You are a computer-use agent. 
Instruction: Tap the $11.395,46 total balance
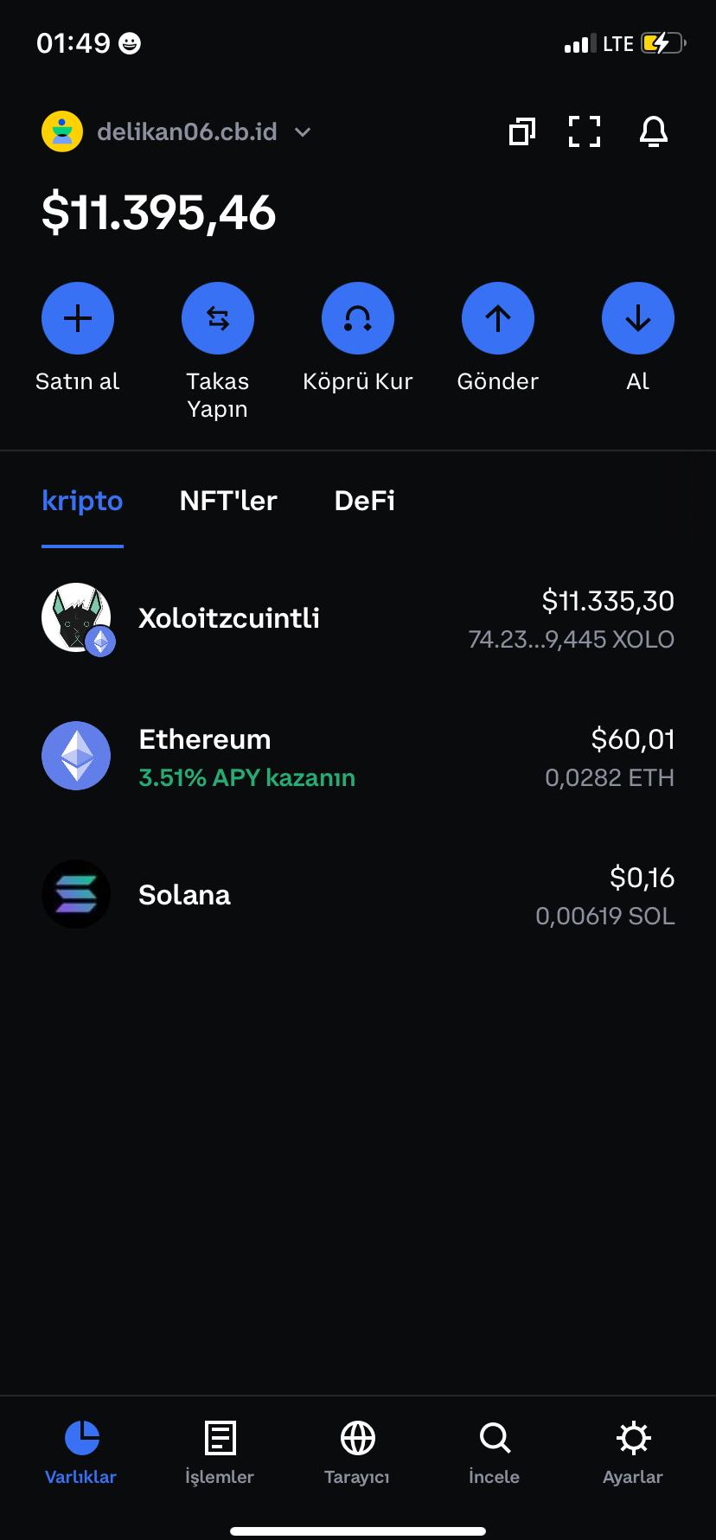click(159, 213)
